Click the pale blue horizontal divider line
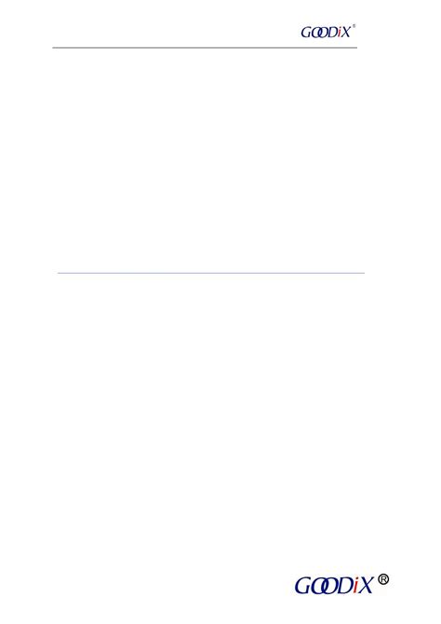Viewport: 441px width, 624px height. 211,273
